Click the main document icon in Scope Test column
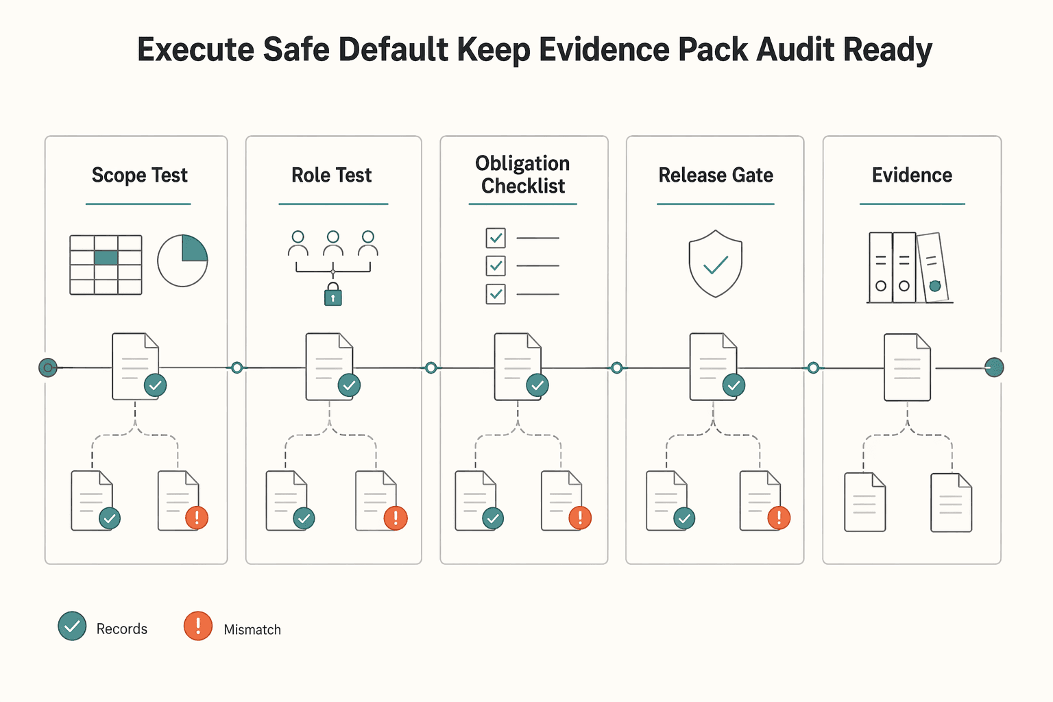Image resolution: width=1053 pixels, height=702 pixels. (139, 366)
